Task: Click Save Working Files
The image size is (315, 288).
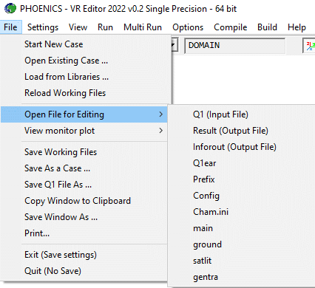Action: 61,152
